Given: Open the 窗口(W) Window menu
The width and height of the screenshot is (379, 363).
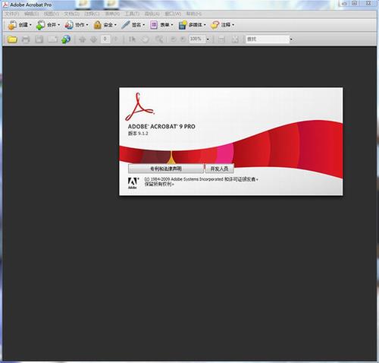Looking at the screenshot, I should coord(173,14).
